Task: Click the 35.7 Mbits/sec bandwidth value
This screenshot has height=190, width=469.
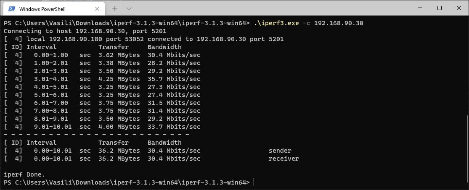Action: [174, 79]
